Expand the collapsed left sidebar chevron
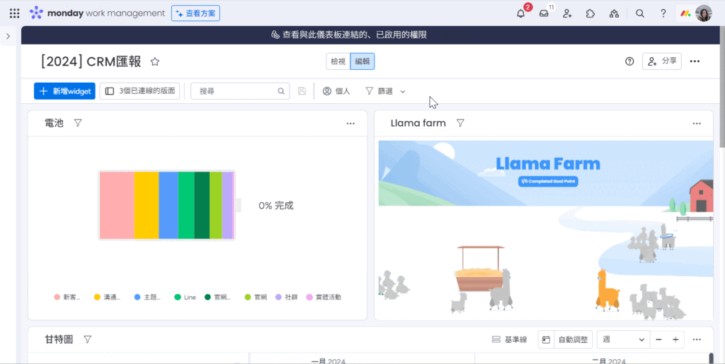Viewport: 725px width, 364px height. 8,36
